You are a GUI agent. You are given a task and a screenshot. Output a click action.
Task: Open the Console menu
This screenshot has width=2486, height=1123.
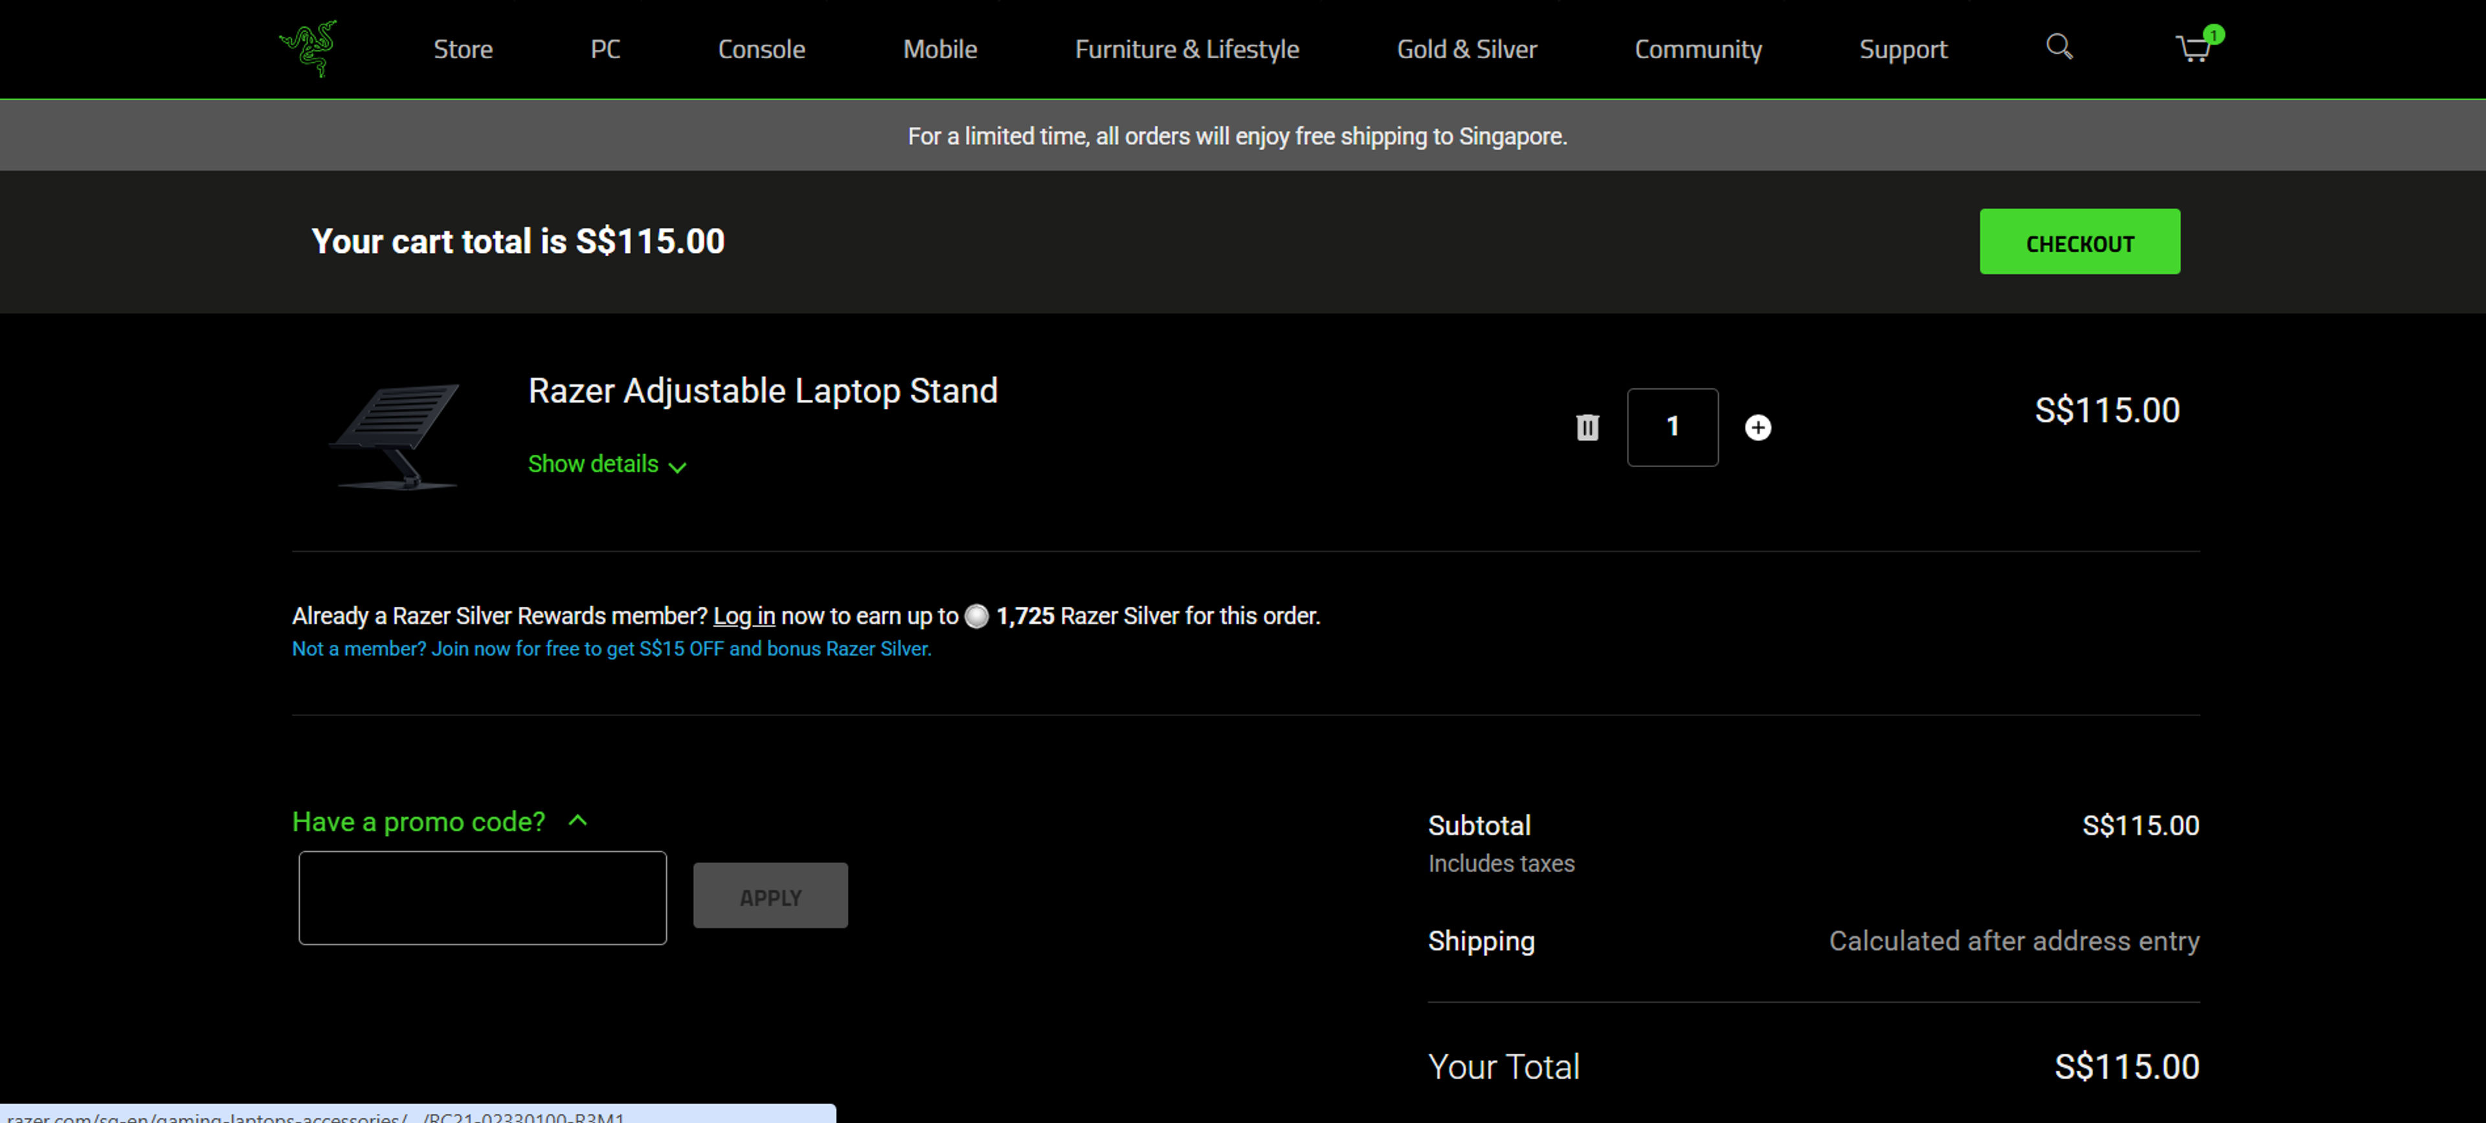(761, 49)
